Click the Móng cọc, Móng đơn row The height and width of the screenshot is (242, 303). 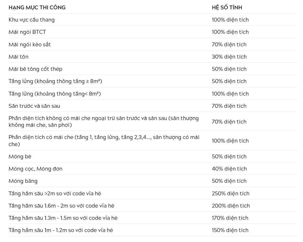point(153,169)
